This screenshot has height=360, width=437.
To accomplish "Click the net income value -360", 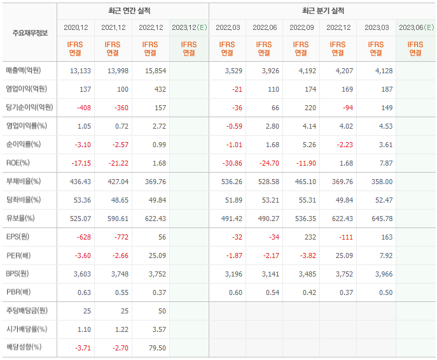I will (121, 108).
